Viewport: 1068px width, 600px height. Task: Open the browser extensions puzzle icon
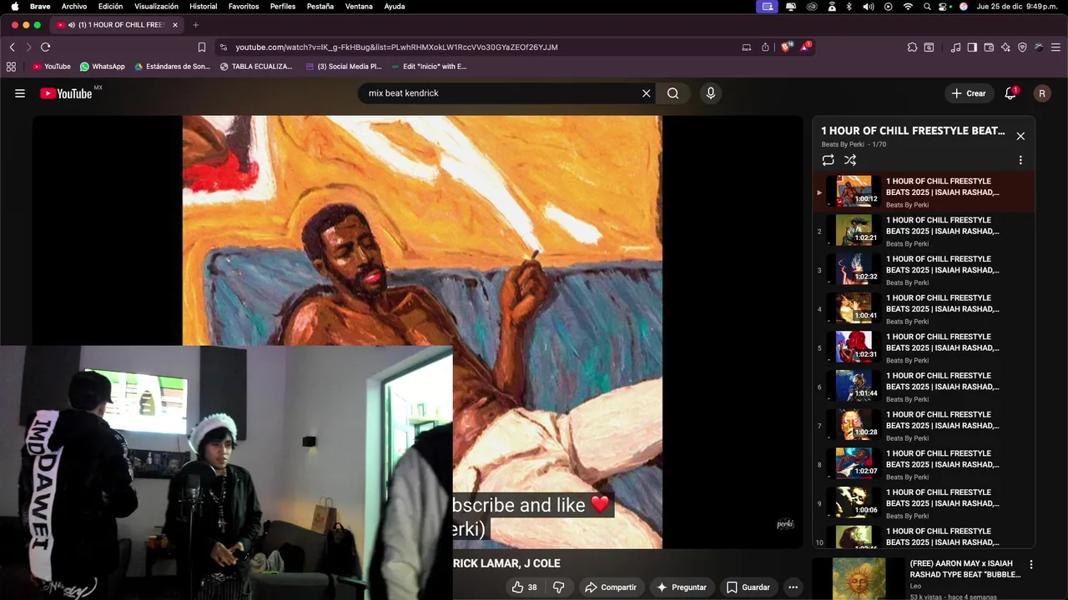point(912,47)
